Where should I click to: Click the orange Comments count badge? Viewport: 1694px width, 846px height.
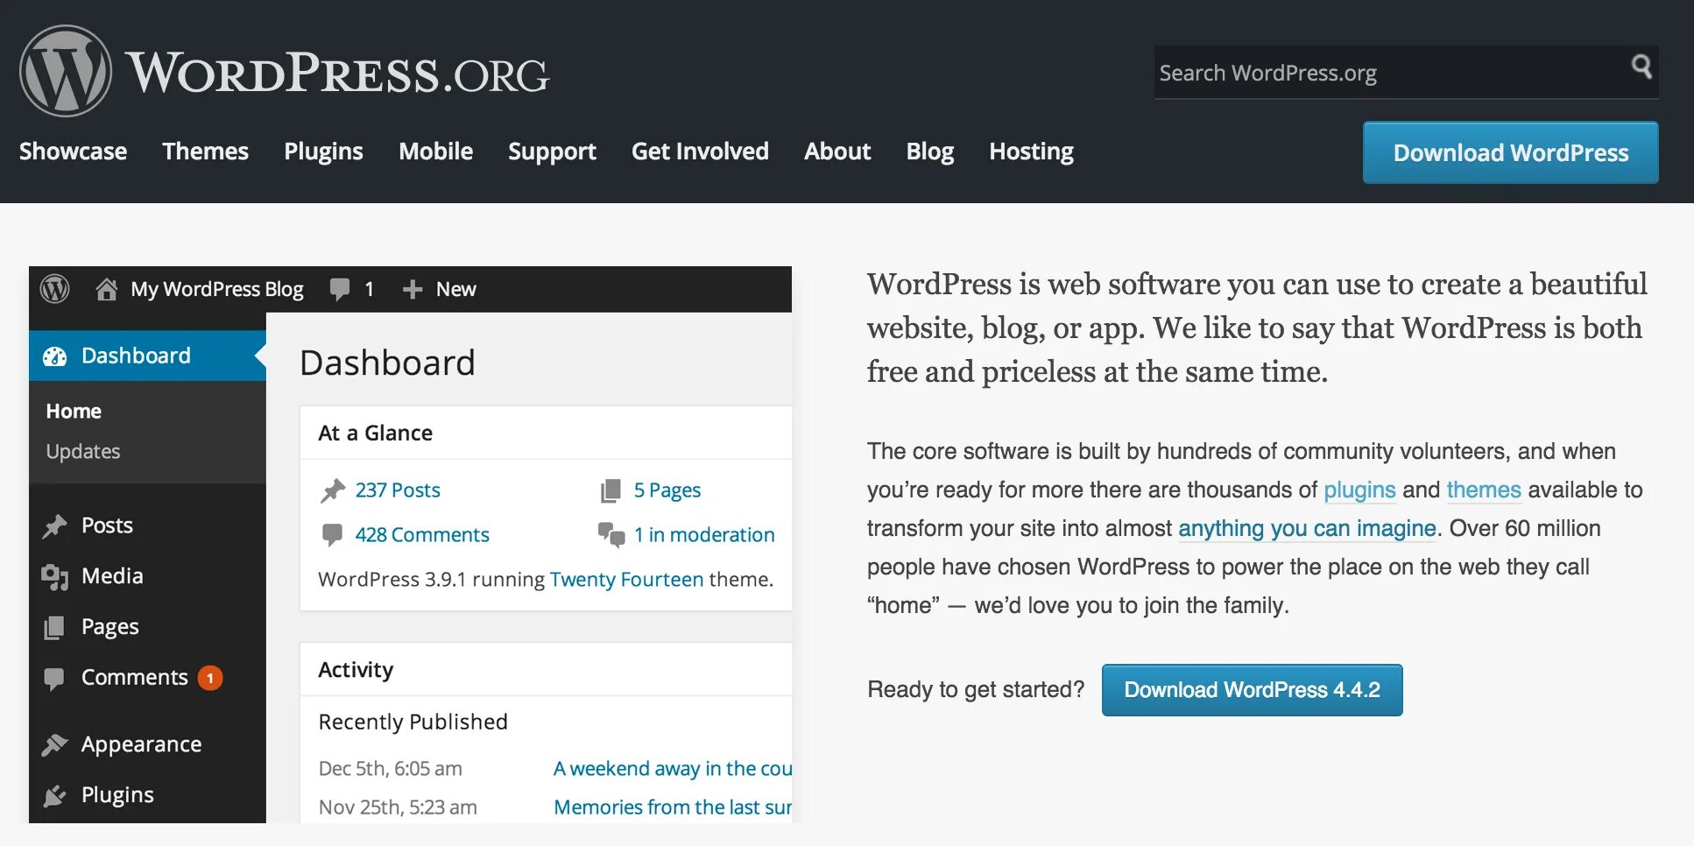point(210,678)
